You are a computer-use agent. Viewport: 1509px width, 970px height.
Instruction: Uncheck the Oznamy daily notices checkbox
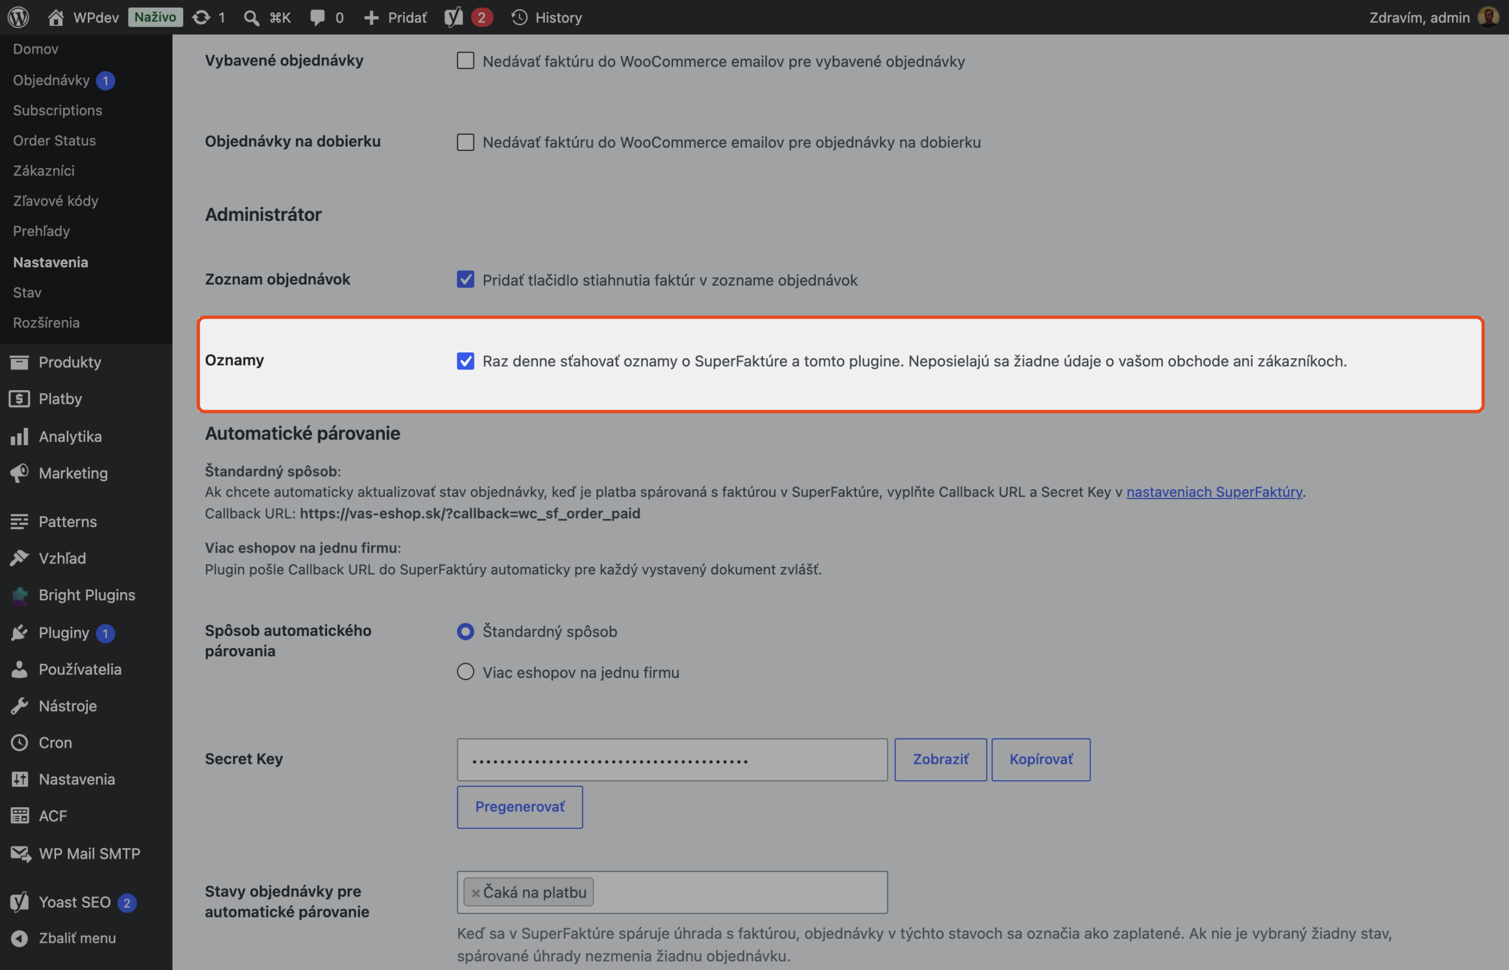coord(466,361)
